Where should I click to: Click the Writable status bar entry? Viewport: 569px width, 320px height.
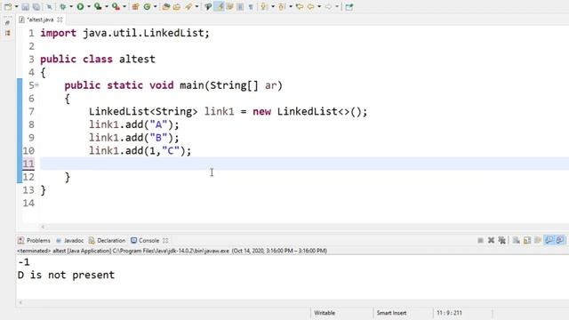click(x=325, y=313)
